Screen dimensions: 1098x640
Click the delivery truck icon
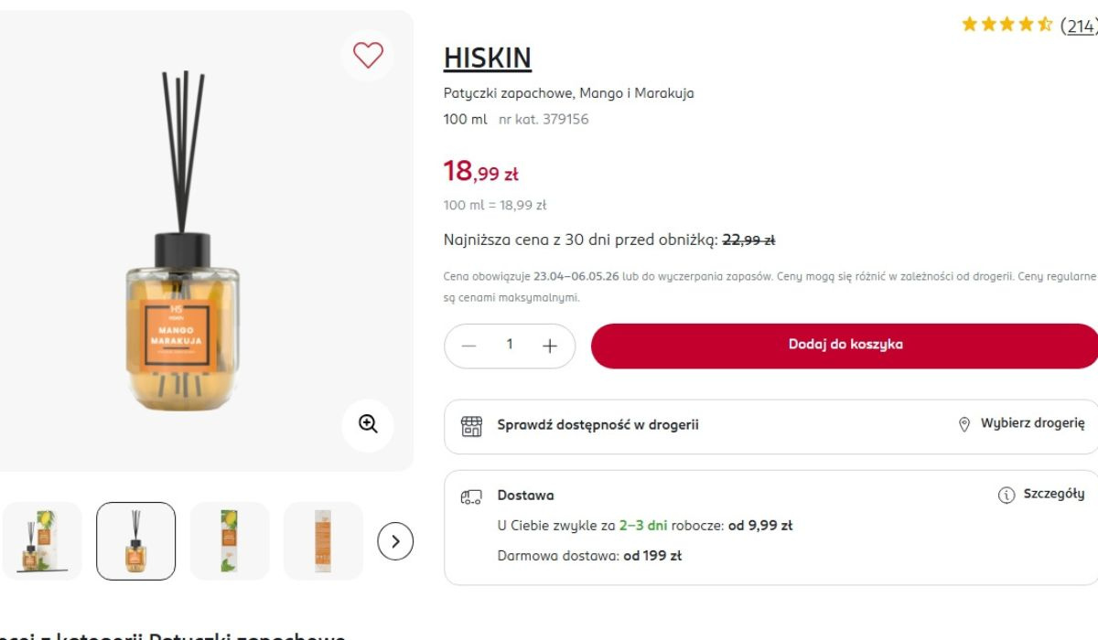click(x=471, y=496)
